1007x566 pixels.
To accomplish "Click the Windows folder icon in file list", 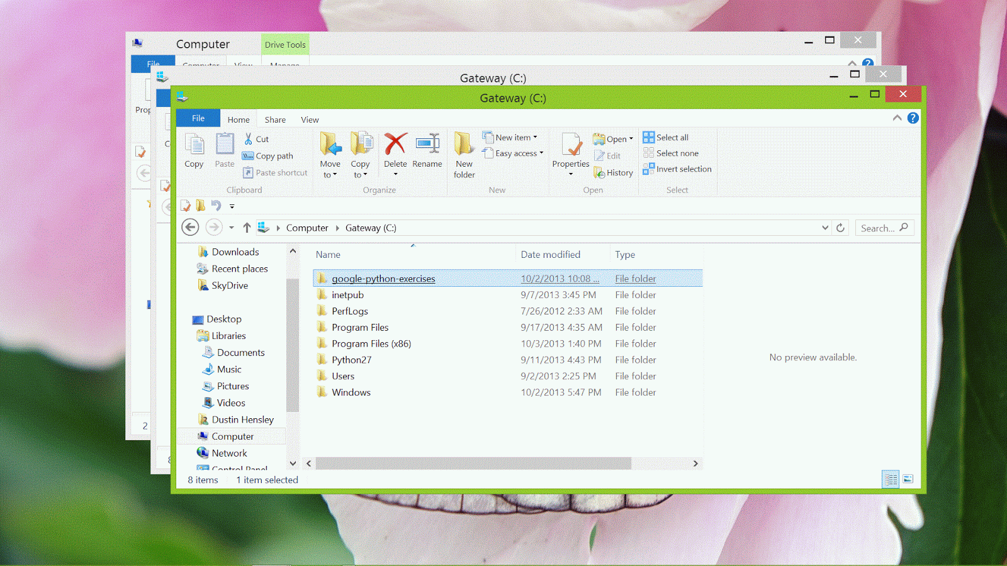I will tap(322, 392).
